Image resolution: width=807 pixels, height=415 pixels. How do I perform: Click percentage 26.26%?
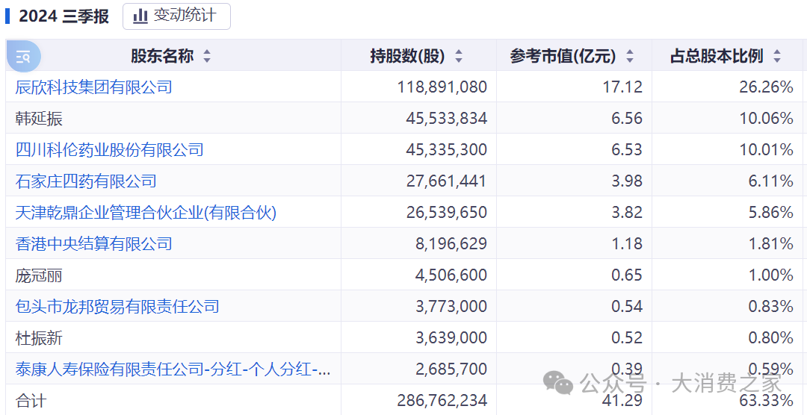(x=767, y=87)
